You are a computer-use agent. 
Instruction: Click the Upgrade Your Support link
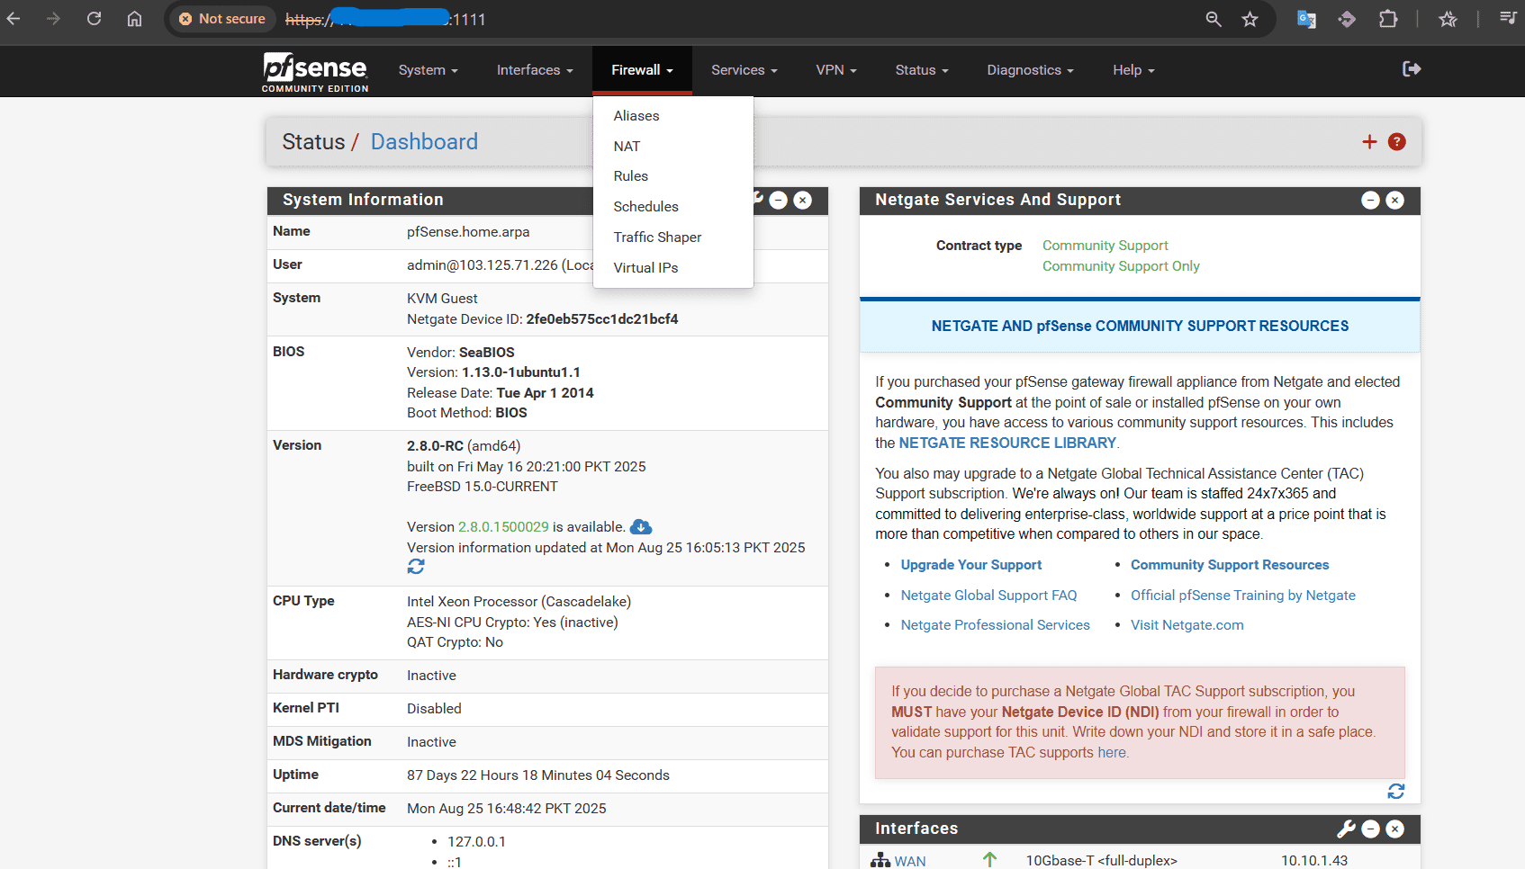[x=970, y=565]
